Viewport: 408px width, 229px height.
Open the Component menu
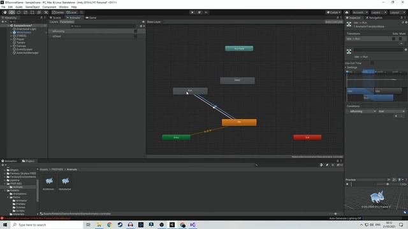(49, 7)
